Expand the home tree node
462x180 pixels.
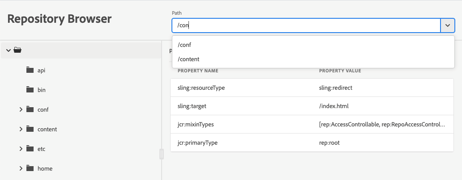[21, 168]
